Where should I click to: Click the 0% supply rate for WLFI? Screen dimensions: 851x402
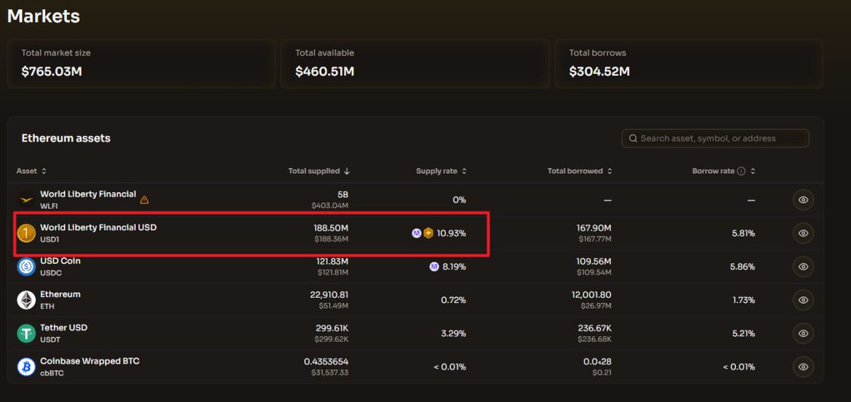pos(460,200)
